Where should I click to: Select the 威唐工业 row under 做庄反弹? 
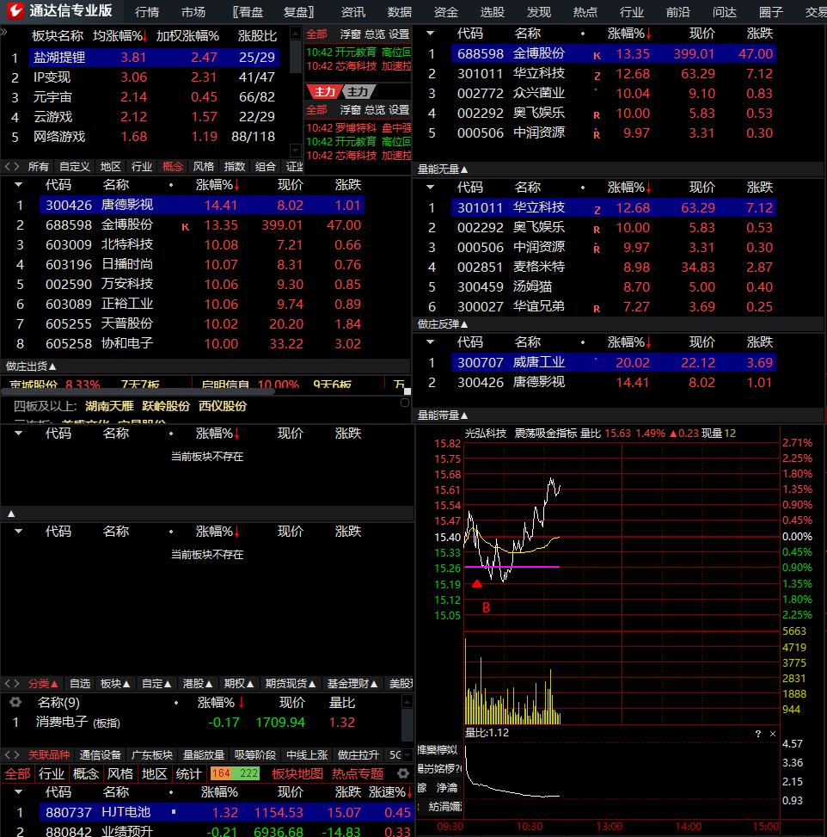[x=614, y=362]
